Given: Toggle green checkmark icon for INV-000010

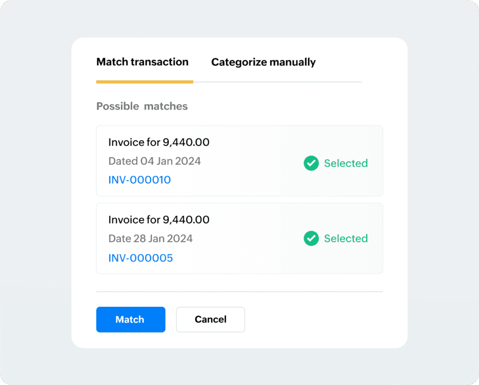Looking at the screenshot, I should pyautogui.click(x=311, y=163).
